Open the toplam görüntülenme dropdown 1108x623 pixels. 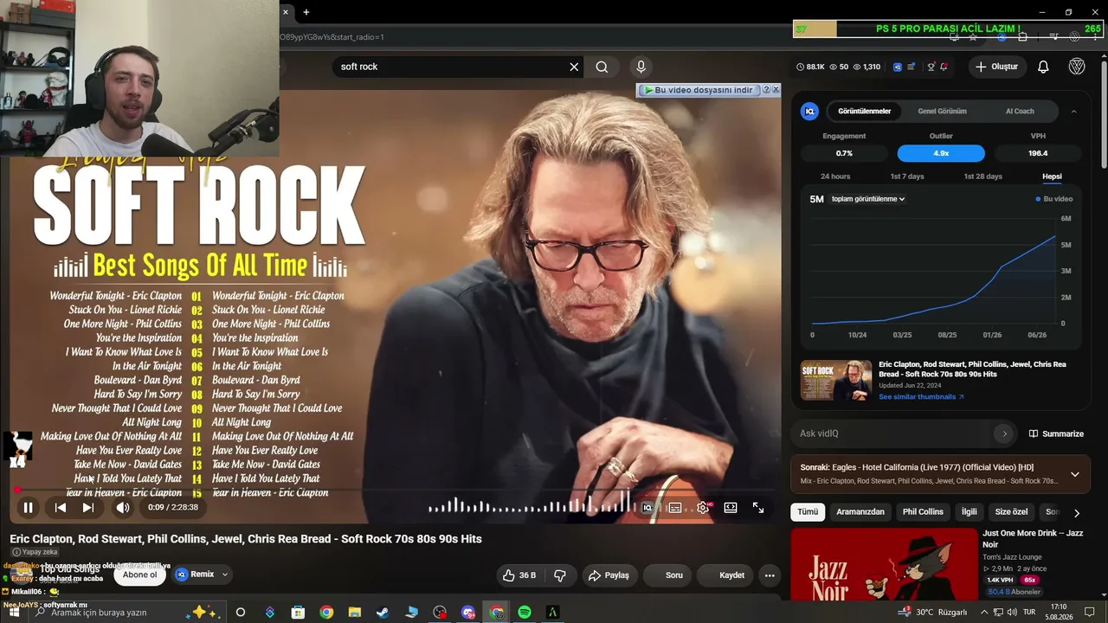[867, 199]
